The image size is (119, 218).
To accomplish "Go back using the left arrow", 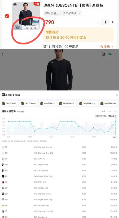I will (x=3, y=54).
